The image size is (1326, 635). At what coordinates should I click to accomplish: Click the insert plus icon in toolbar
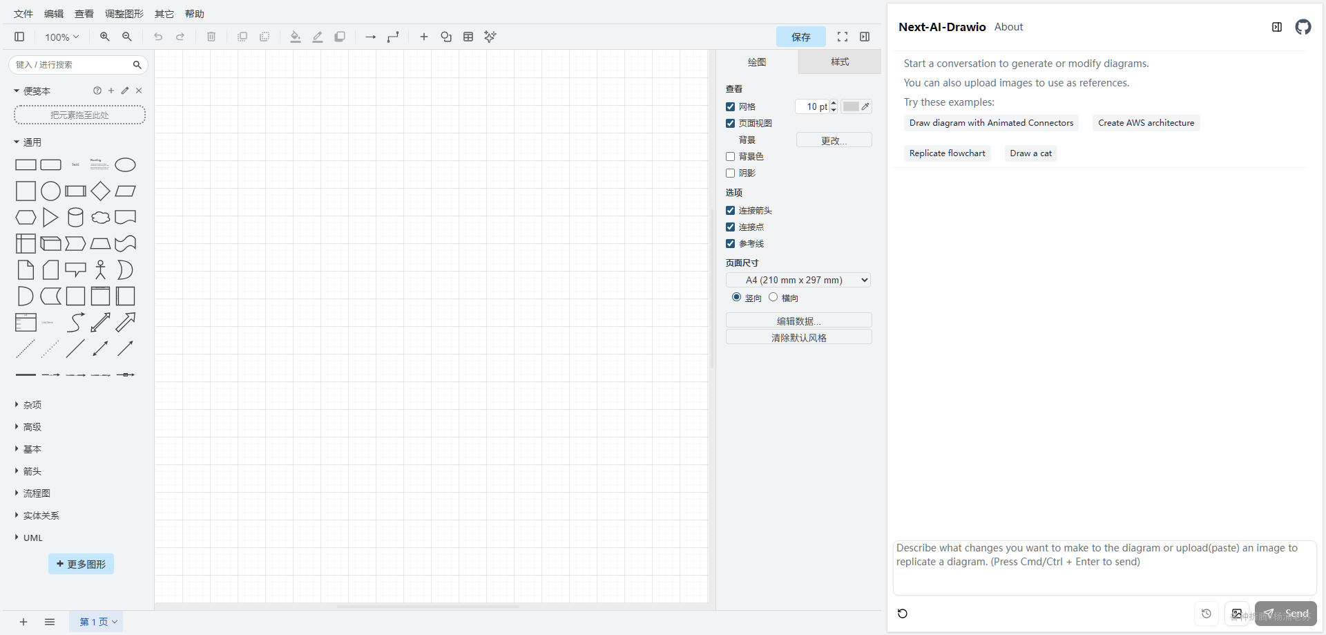(x=424, y=37)
